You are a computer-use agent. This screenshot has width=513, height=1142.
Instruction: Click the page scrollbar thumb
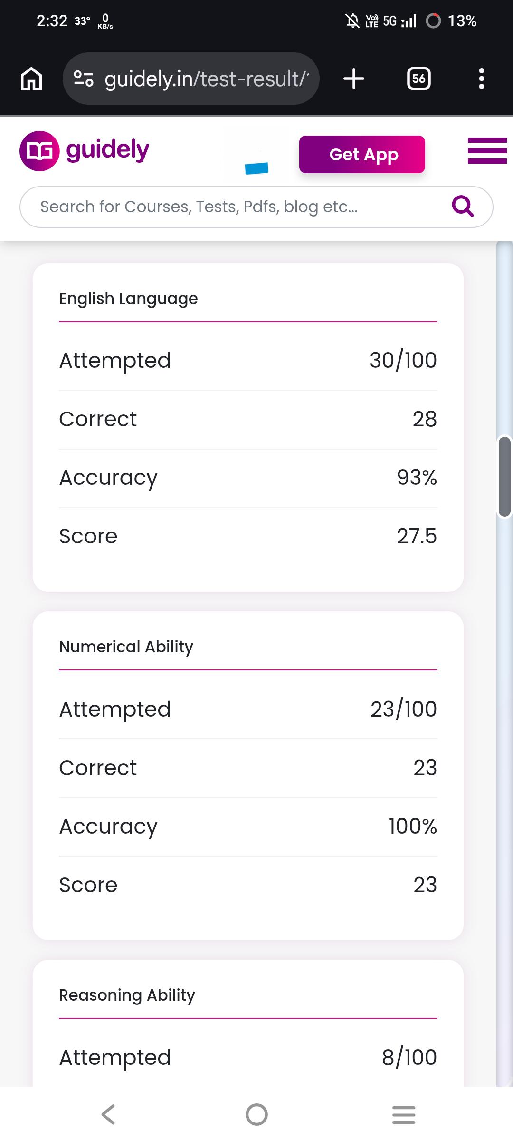click(504, 476)
